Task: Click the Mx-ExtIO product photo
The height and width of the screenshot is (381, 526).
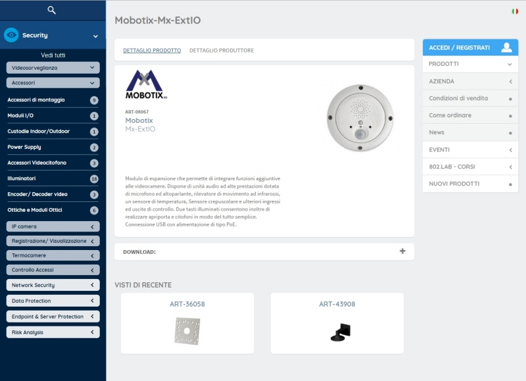Action: [360, 118]
